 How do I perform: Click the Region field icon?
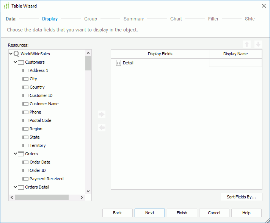25,129
